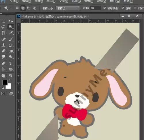Select the Ellipse shape tool

(x=11, y=69)
